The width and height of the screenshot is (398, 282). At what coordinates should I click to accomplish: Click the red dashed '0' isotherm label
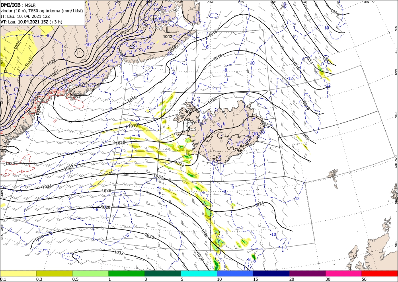click(22, 172)
